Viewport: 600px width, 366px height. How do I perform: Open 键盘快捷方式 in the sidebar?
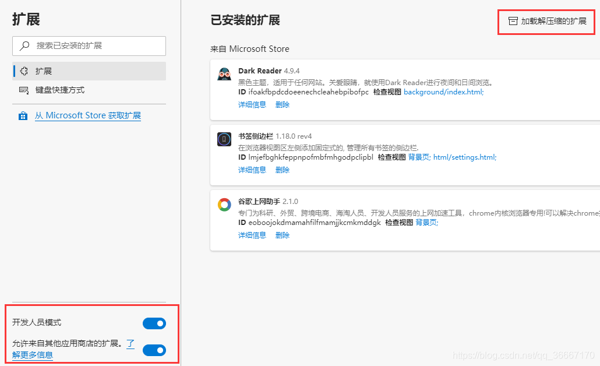(89, 90)
